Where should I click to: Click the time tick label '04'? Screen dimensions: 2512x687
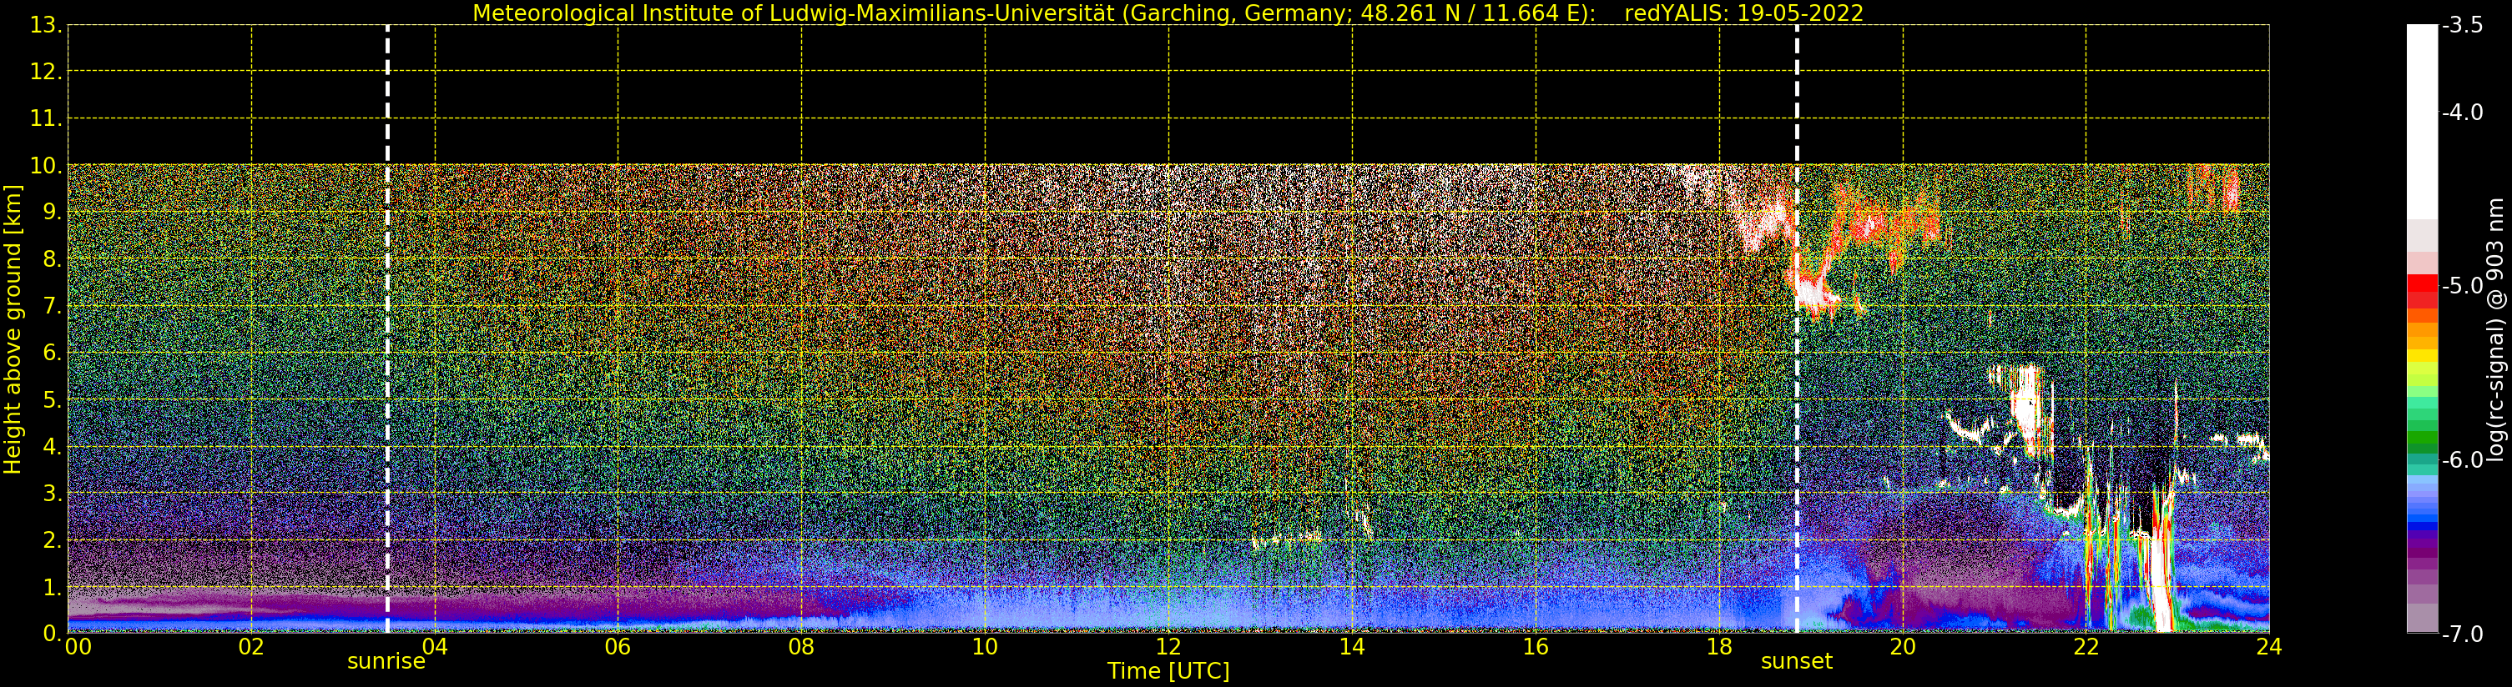tap(435, 647)
